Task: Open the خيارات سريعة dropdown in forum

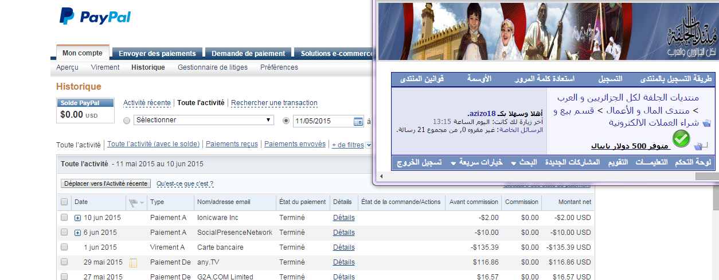Action: (x=476, y=162)
